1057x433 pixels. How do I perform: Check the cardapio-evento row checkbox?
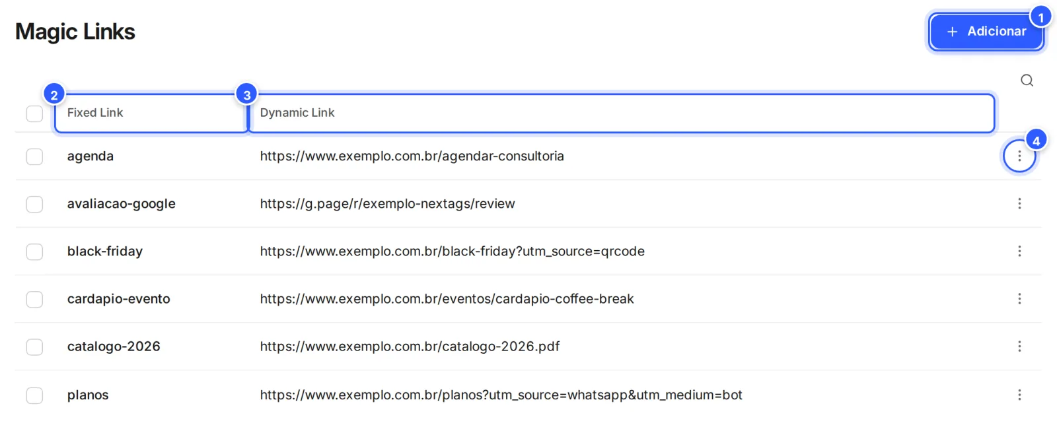click(34, 299)
